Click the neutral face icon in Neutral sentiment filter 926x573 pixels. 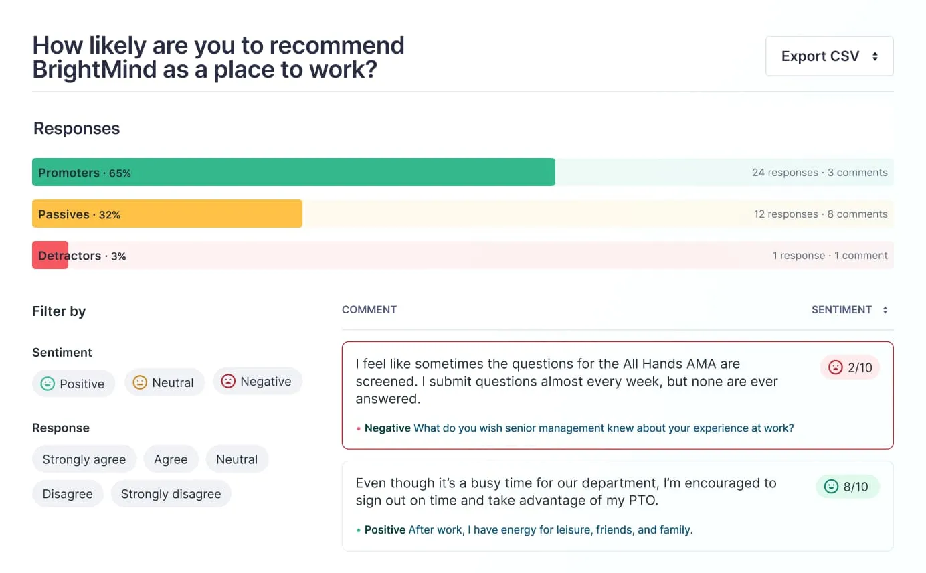click(140, 382)
